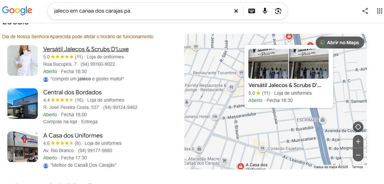The image size is (384, 184).
Task: Open the A Casa dos Uniformes storefront thumbnail
Action: tap(23, 147)
